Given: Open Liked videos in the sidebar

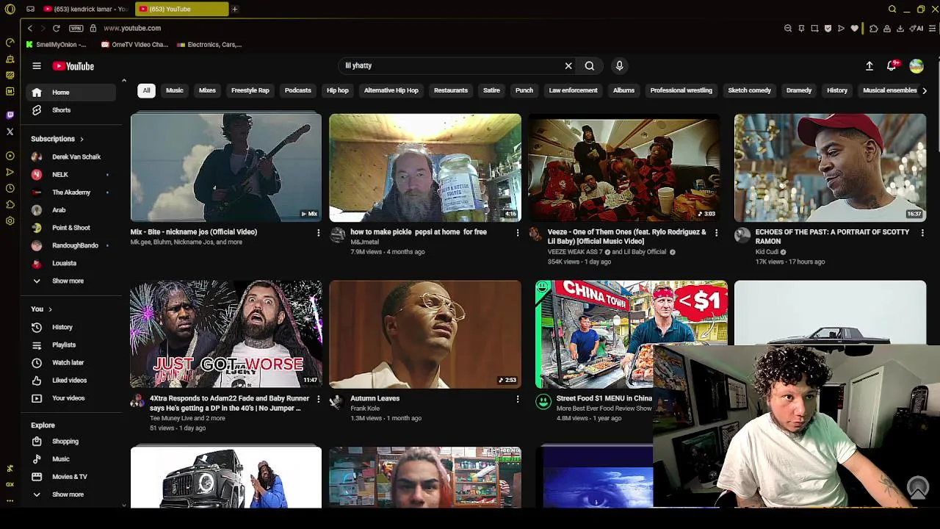Looking at the screenshot, I should tap(71, 381).
